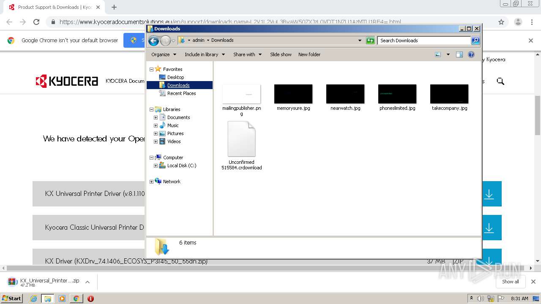Image resolution: width=541 pixels, height=304 pixels.
Task: Click Chrome reload button
Action: tap(36, 22)
